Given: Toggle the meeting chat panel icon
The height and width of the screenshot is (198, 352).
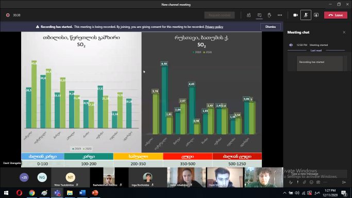Looking at the screenshot, I should click(259, 15).
